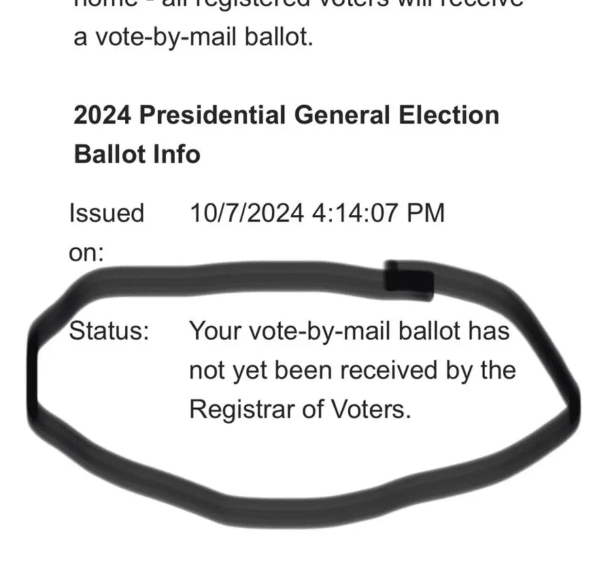This screenshot has height=576, width=612.
Task: Click the 'Registrar of Voters.' line
Action: coord(300,409)
